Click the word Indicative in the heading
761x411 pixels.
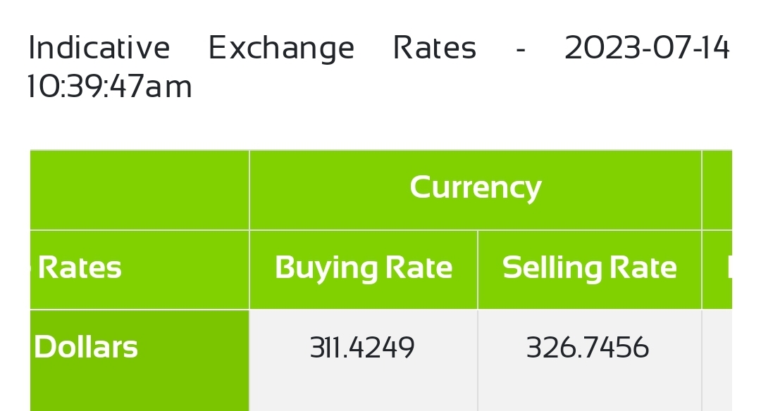pyautogui.click(x=99, y=47)
